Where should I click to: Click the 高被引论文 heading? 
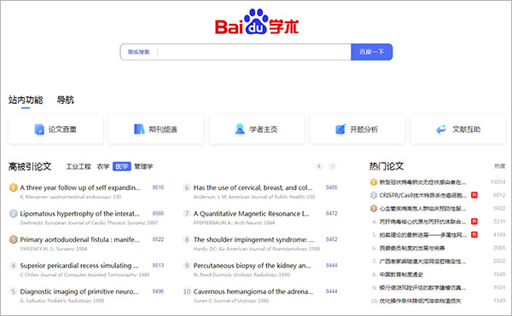(x=30, y=166)
